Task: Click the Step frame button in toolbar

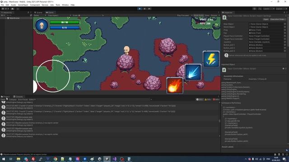Action: coord(149,9)
